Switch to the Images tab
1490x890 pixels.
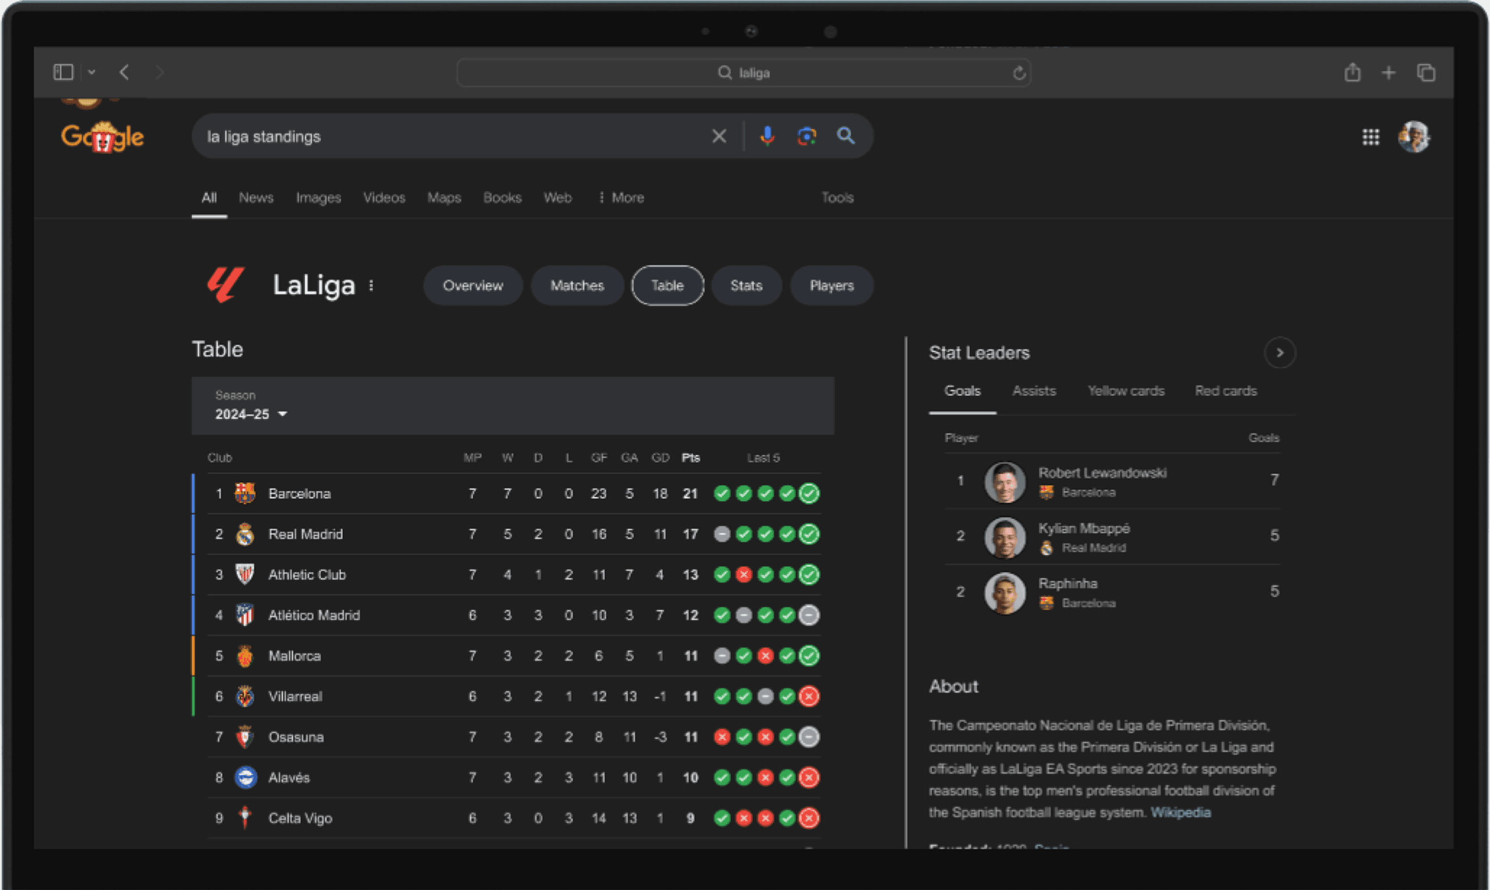[x=318, y=198]
